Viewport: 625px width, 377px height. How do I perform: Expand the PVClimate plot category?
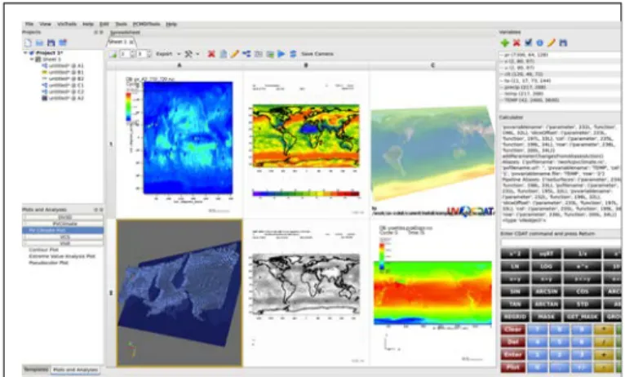tap(63, 224)
